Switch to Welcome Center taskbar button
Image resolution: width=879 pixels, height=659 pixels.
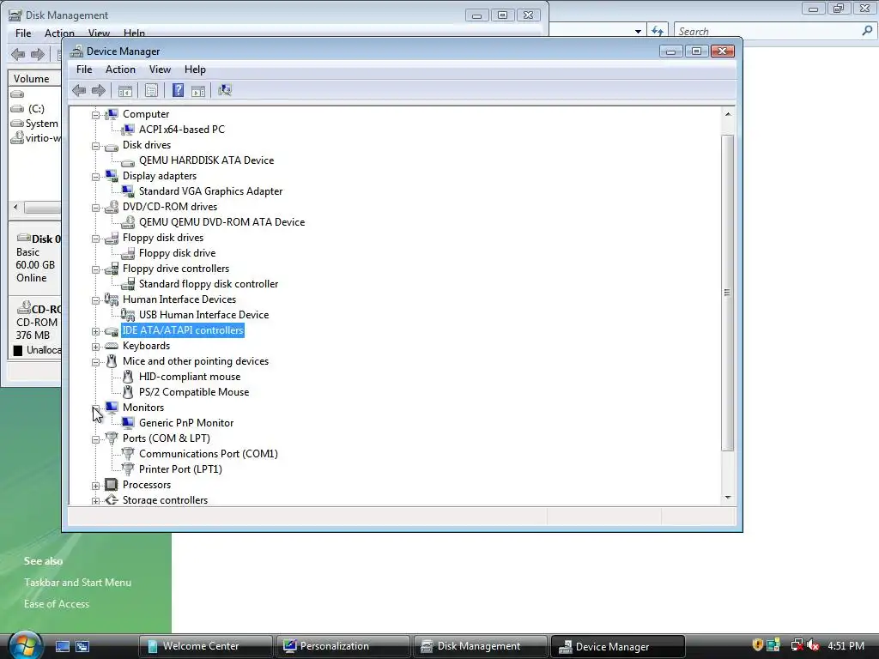(205, 646)
